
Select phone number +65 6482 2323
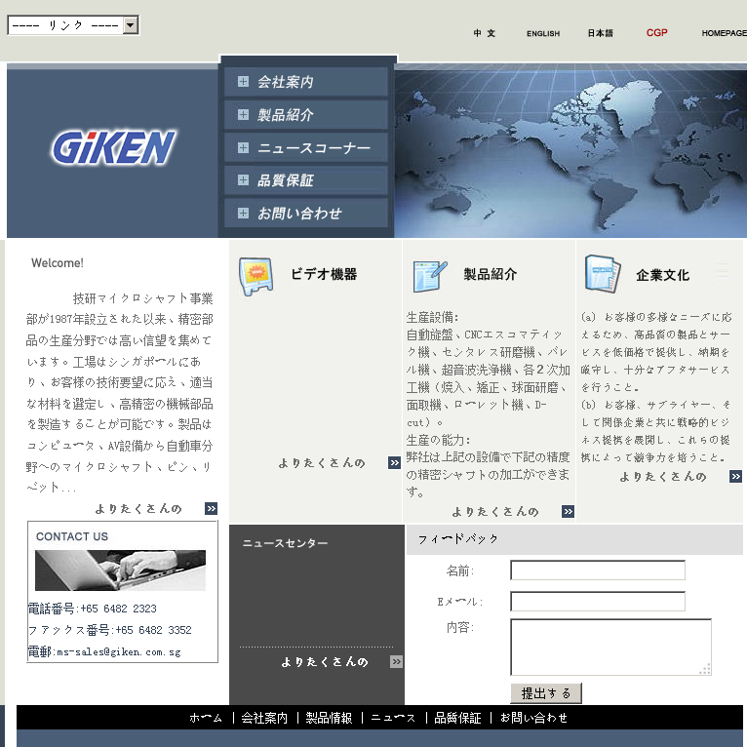[x=119, y=609]
